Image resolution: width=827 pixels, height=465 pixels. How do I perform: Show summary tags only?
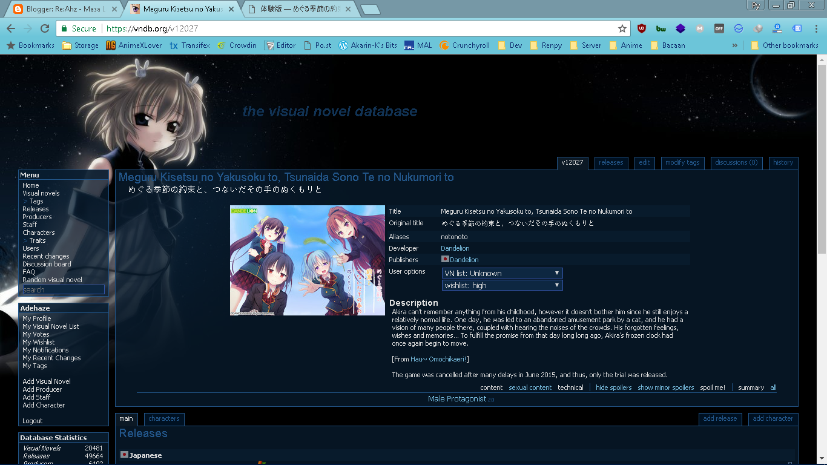(x=751, y=387)
